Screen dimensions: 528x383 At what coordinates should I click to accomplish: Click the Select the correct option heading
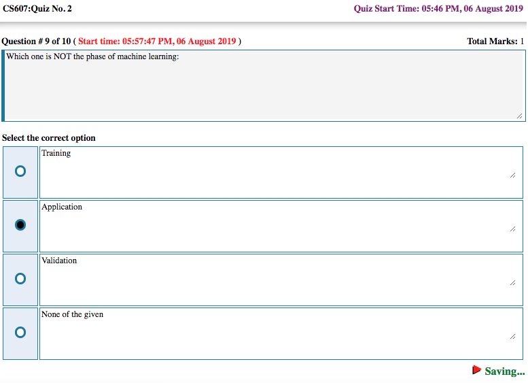tap(49, 138)
